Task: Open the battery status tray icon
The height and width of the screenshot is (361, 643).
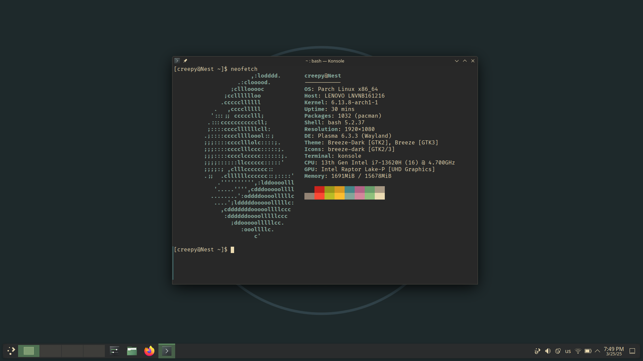Action: coord(588,351)
